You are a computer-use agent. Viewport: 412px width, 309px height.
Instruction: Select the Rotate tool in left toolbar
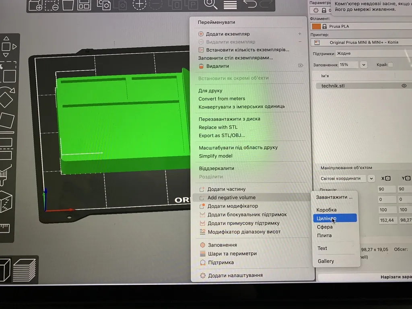click(7, 98)
